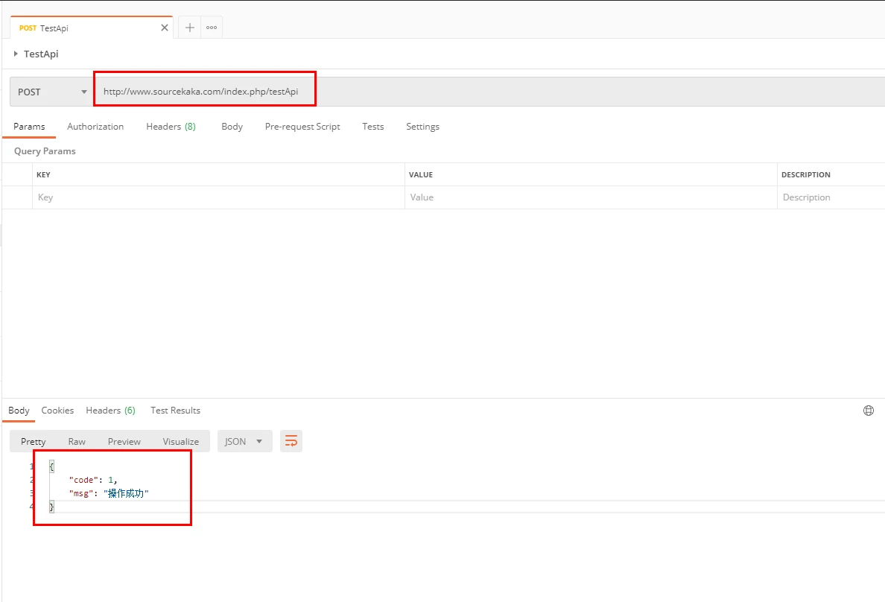Go to the Tests tab
This screenshot has height=602, width=885.
pyautogui.click(x=373, y=127)
